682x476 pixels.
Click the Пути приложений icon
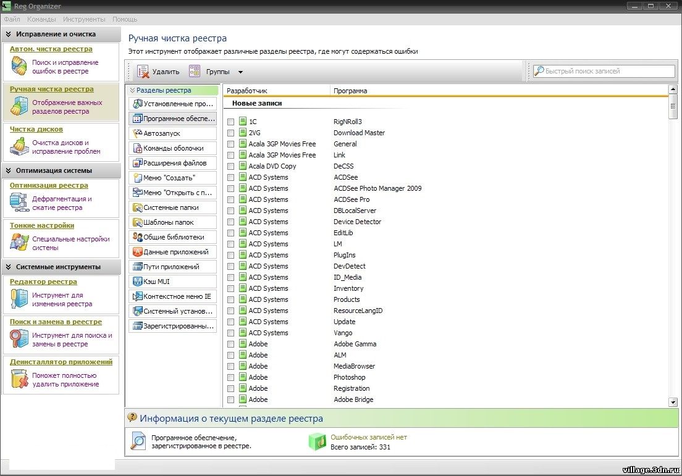137,267
